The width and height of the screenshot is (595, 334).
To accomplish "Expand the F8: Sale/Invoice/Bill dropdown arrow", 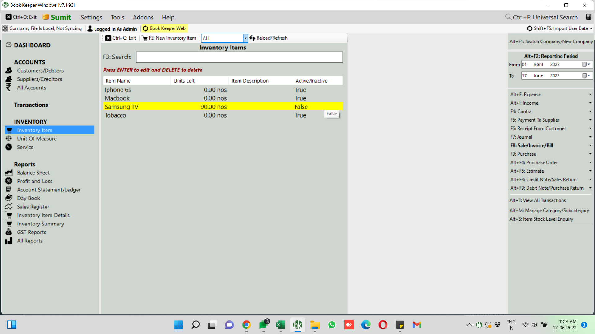I will click(590, 145).
